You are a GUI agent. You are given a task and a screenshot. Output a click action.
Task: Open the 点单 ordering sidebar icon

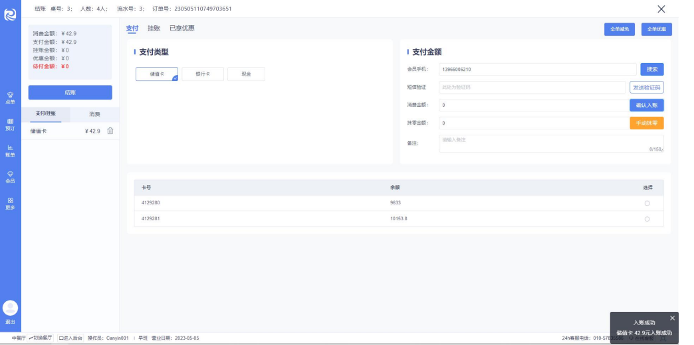point(10,98)
